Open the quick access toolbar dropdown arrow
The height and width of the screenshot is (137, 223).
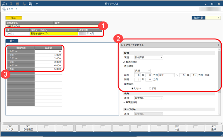coord(37,4)
